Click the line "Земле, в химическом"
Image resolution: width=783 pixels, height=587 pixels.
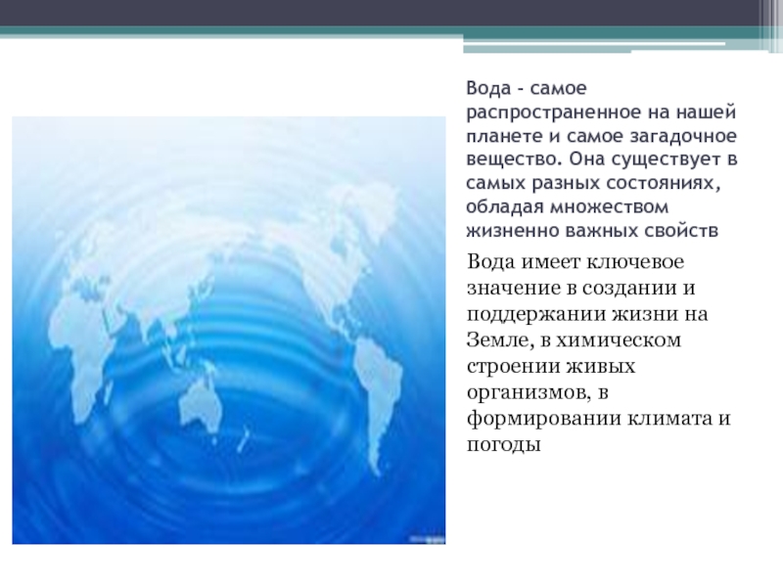[574, 339]
